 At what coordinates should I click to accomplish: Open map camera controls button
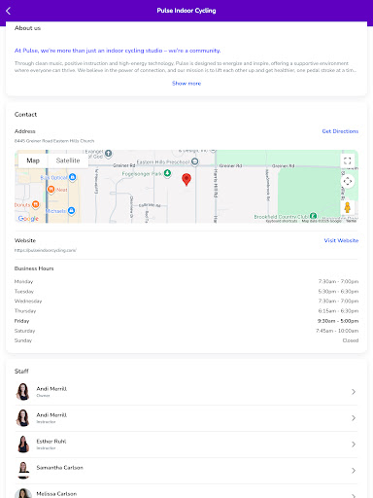(x=348, y=181)
